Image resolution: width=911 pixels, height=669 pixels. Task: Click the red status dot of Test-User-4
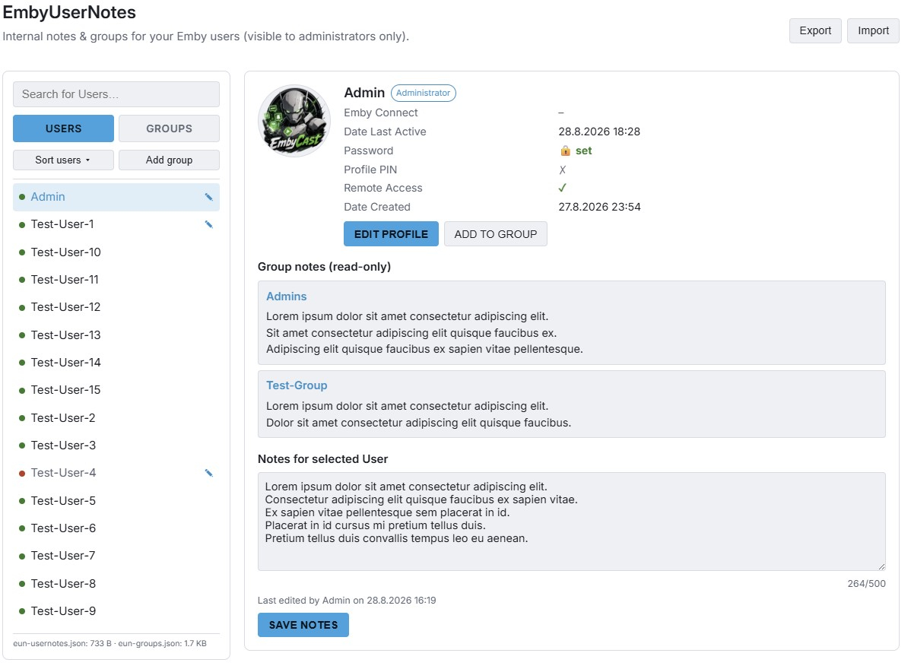pyautogui.click(x=22, y=474)
